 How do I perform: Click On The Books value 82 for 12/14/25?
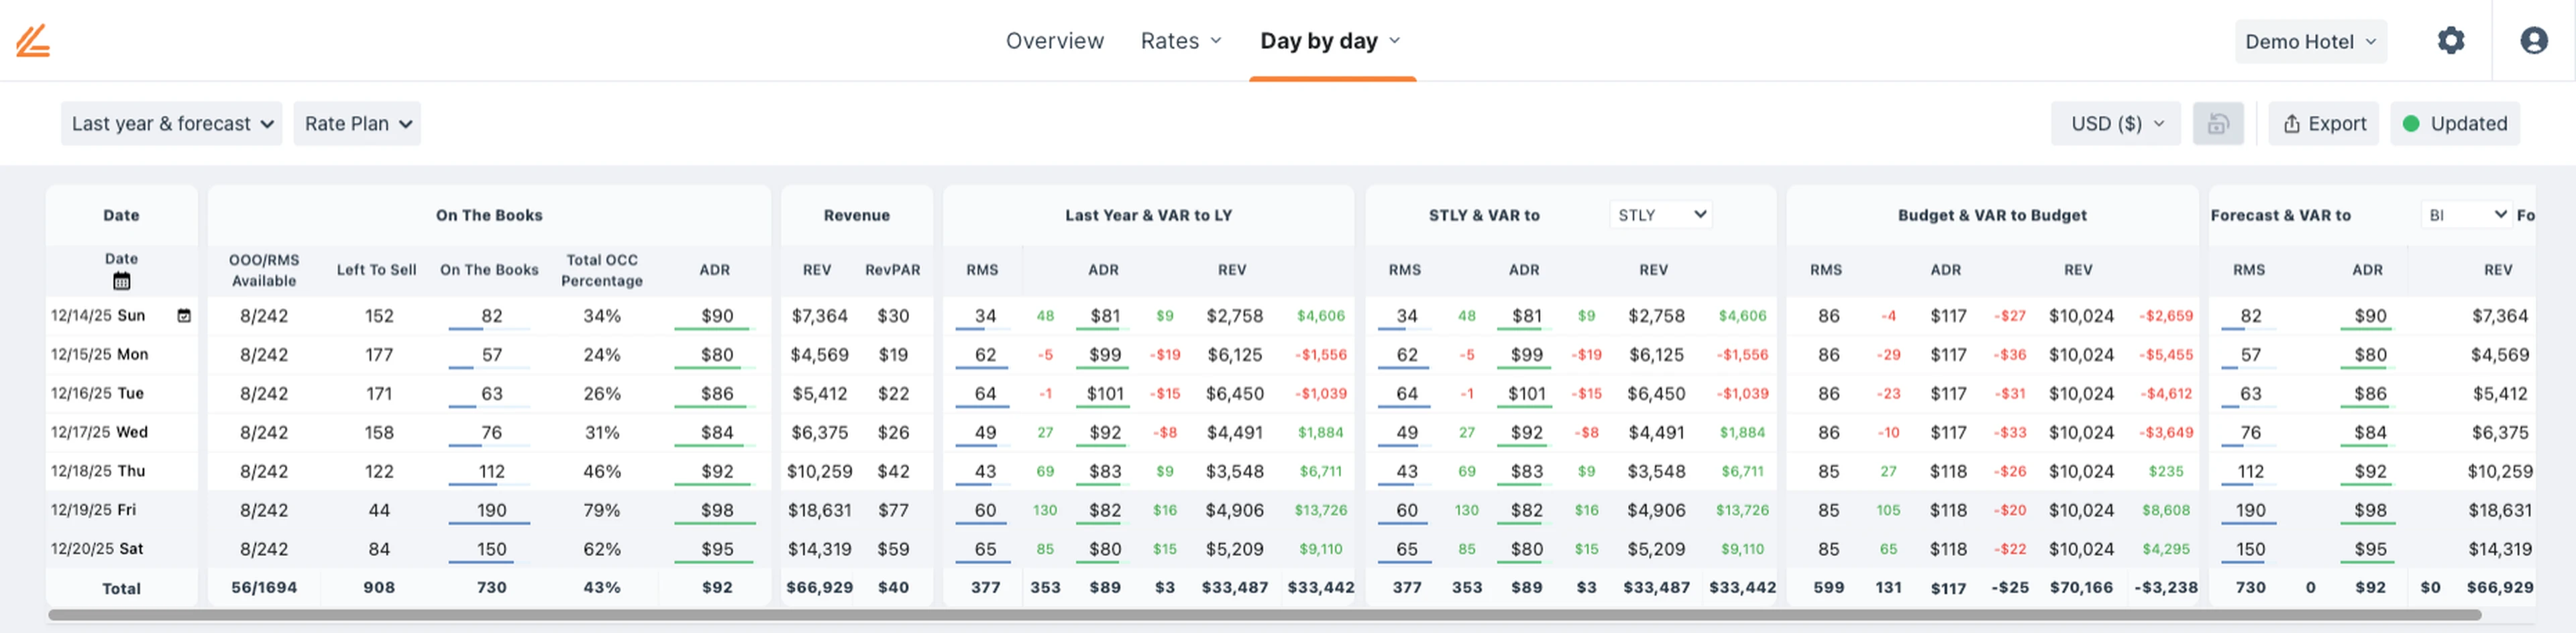pyautogui.click(x=491, y=316)
